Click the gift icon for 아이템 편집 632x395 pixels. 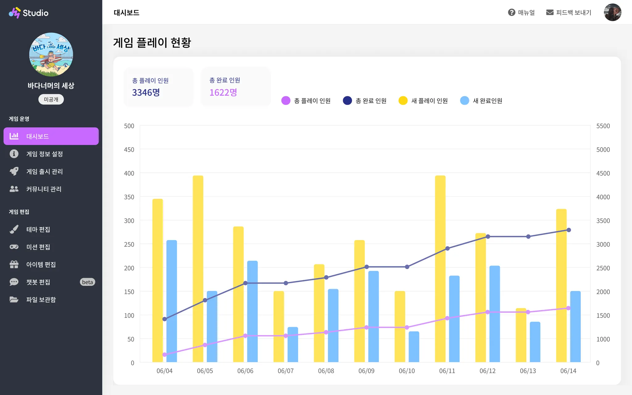pyautogui.click(x=14, y=264)
